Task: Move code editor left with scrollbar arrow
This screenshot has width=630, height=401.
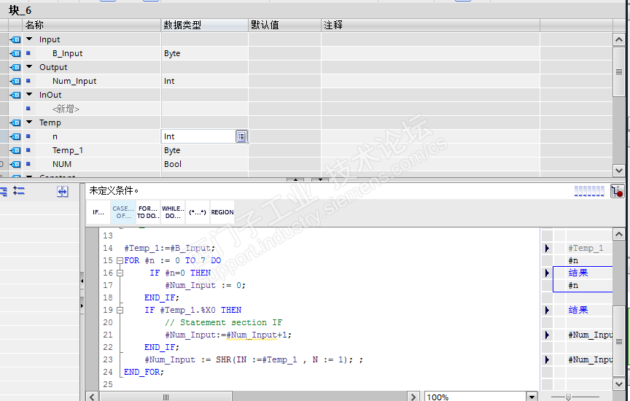Action: [x=92, y=397]
